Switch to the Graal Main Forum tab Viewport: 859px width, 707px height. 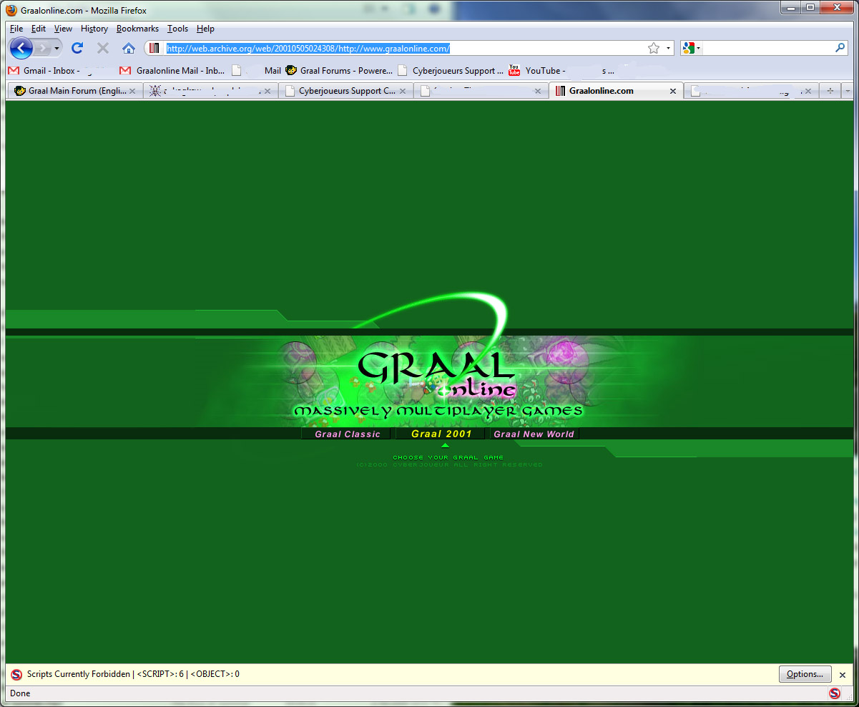72,91
